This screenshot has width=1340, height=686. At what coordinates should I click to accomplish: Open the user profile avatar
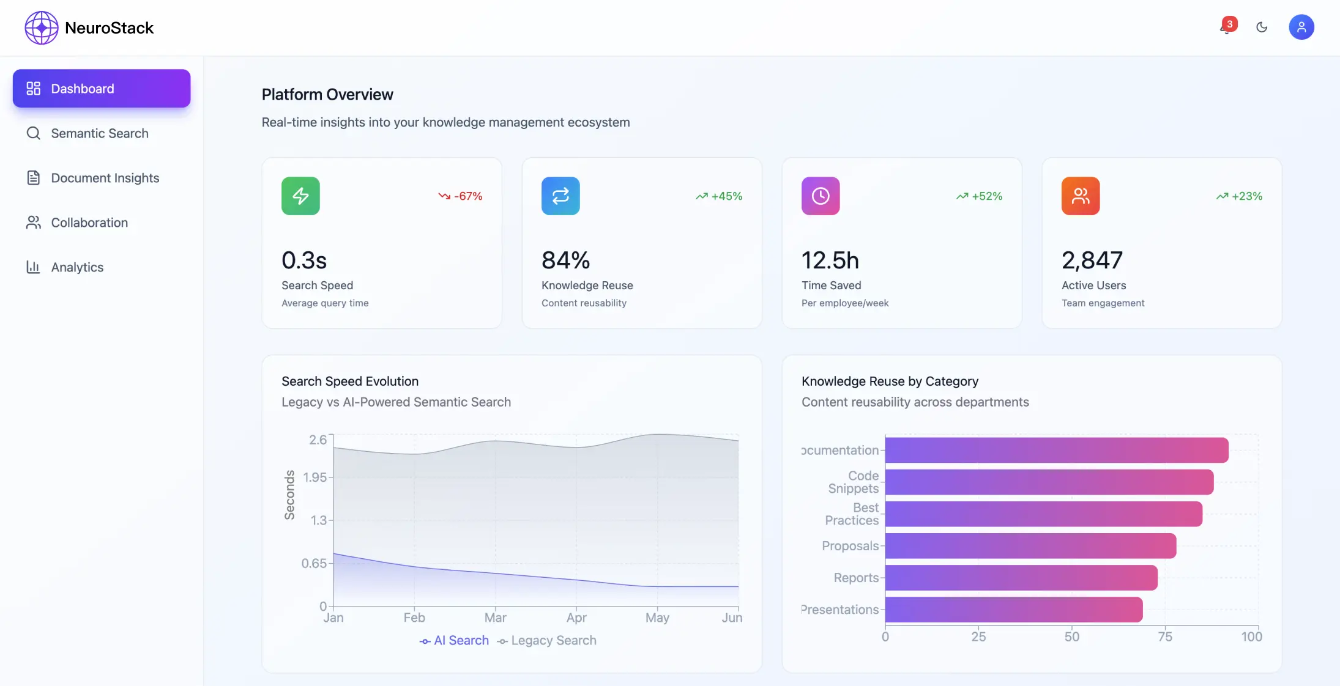pos(1301,27)
